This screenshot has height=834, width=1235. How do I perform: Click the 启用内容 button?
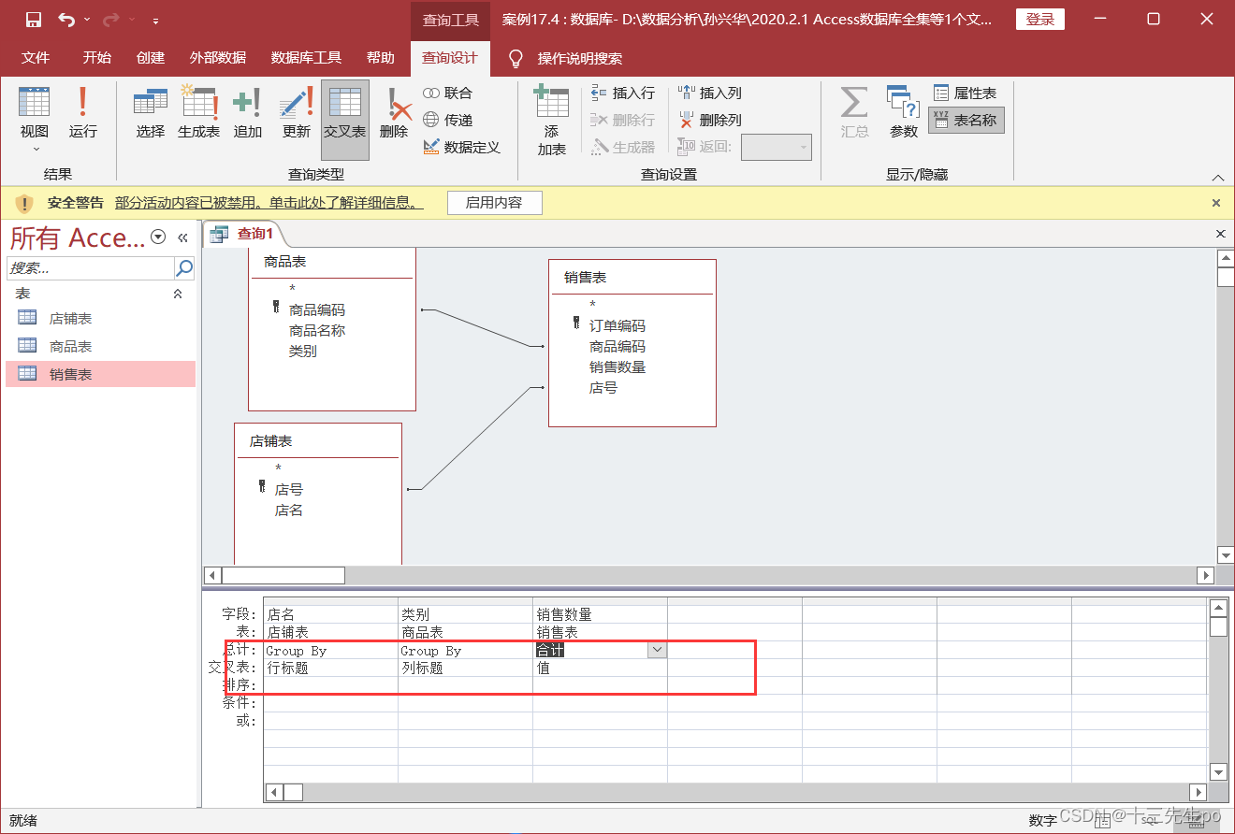pos(494,203)
